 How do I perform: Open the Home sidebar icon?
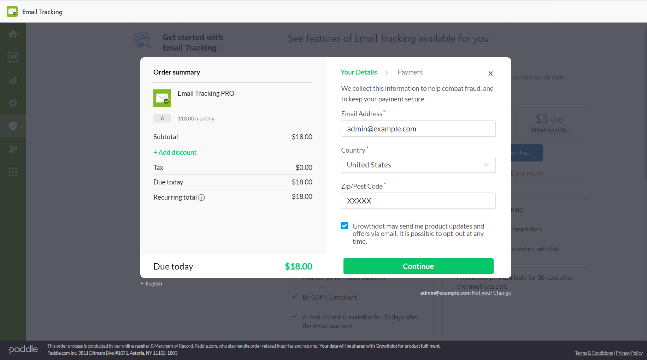pos(13,34)
